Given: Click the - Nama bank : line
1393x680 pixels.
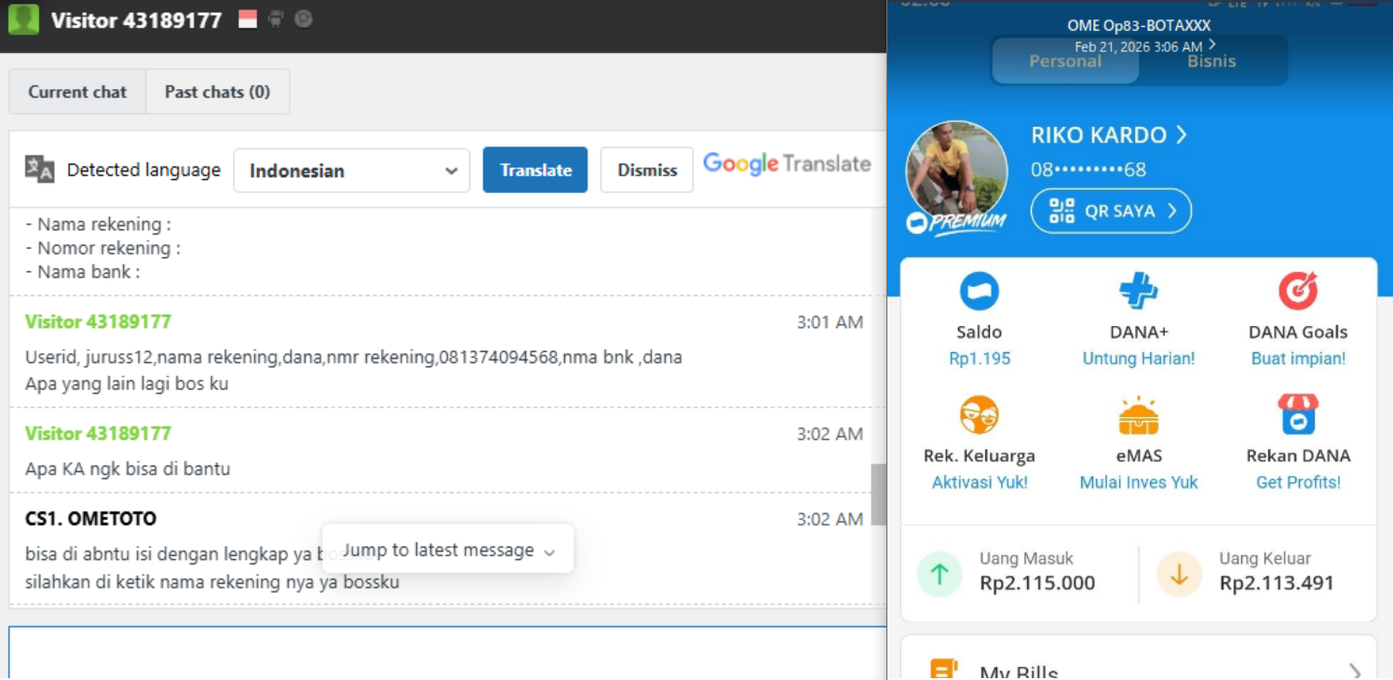Looking at the screenshot, I should point(82,272).
